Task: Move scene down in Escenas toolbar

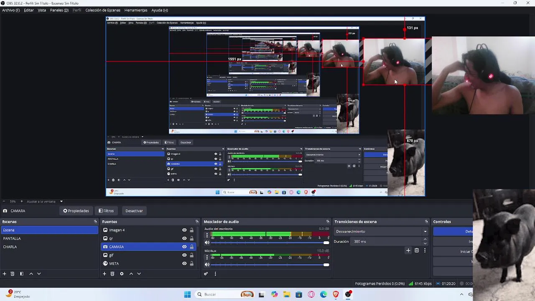Action: click(39, 274)
